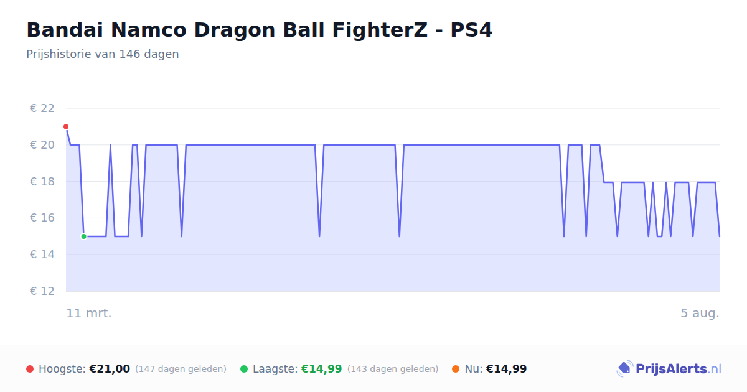Click the Nu €14,99 current price value
The image size is (747, 392).
(x=506, y=369)
